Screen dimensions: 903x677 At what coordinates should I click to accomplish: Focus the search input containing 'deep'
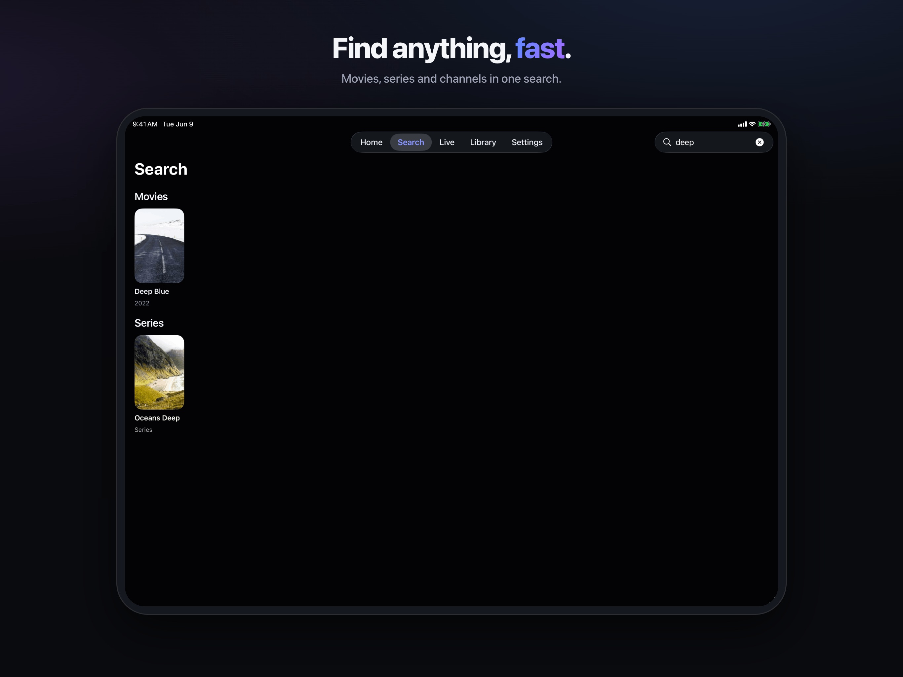point(714,142)
